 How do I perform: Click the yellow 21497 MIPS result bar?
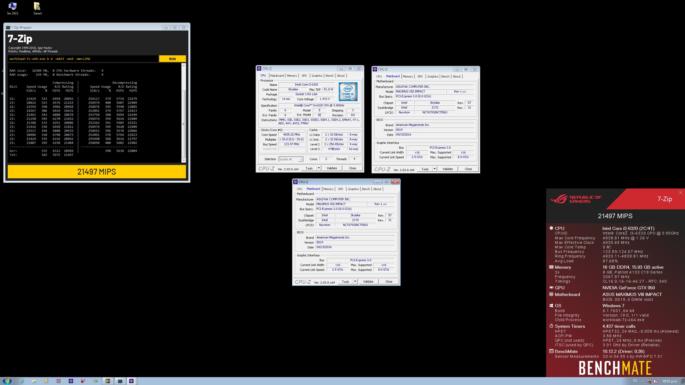tap(97, 172)
